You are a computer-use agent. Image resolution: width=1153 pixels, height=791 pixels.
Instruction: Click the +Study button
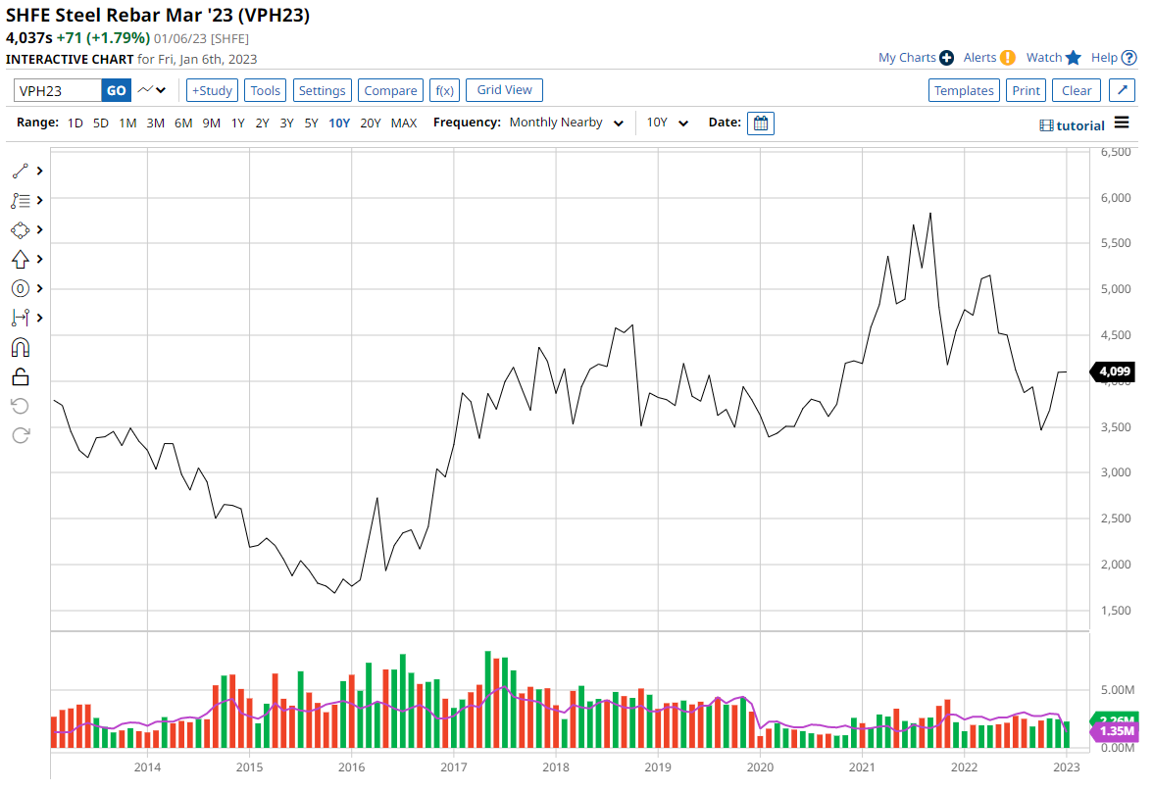click(x=212, y=90)
